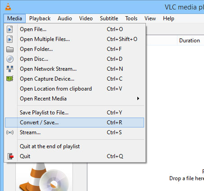Choose Open Location from clipboard
Screen dimensions: 204x191
point(74,89)
